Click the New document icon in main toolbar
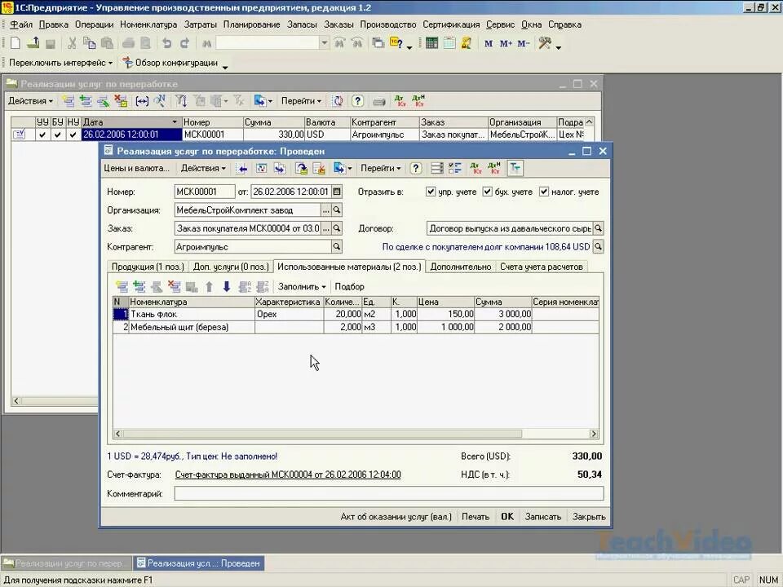Viewport: 783px width, 587px height. (x=15, y=43)
